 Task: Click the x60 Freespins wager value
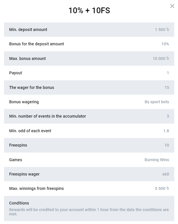coord(166,174)
